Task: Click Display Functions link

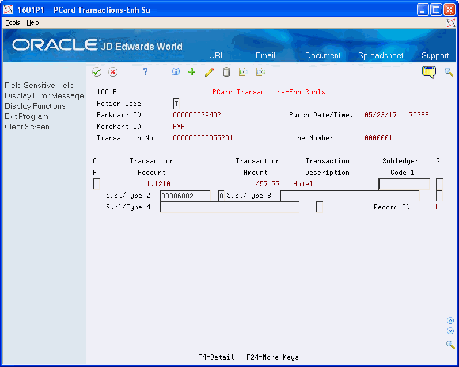Action: point(35,106)
